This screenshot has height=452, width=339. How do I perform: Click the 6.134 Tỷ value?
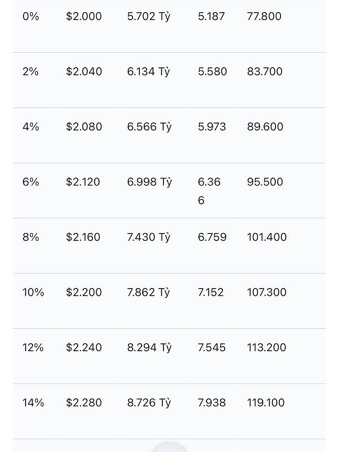(x=149, y=72)
